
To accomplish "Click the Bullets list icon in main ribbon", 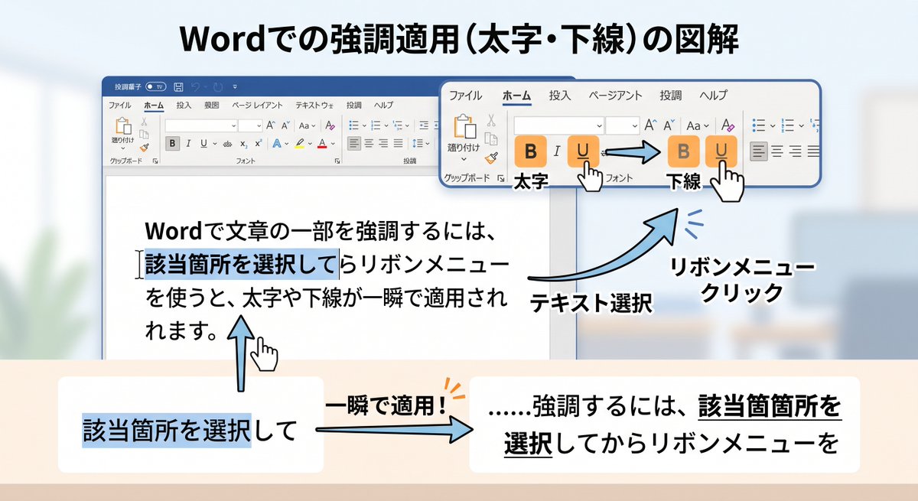I will pyautogui.click(x=354, y=125).
